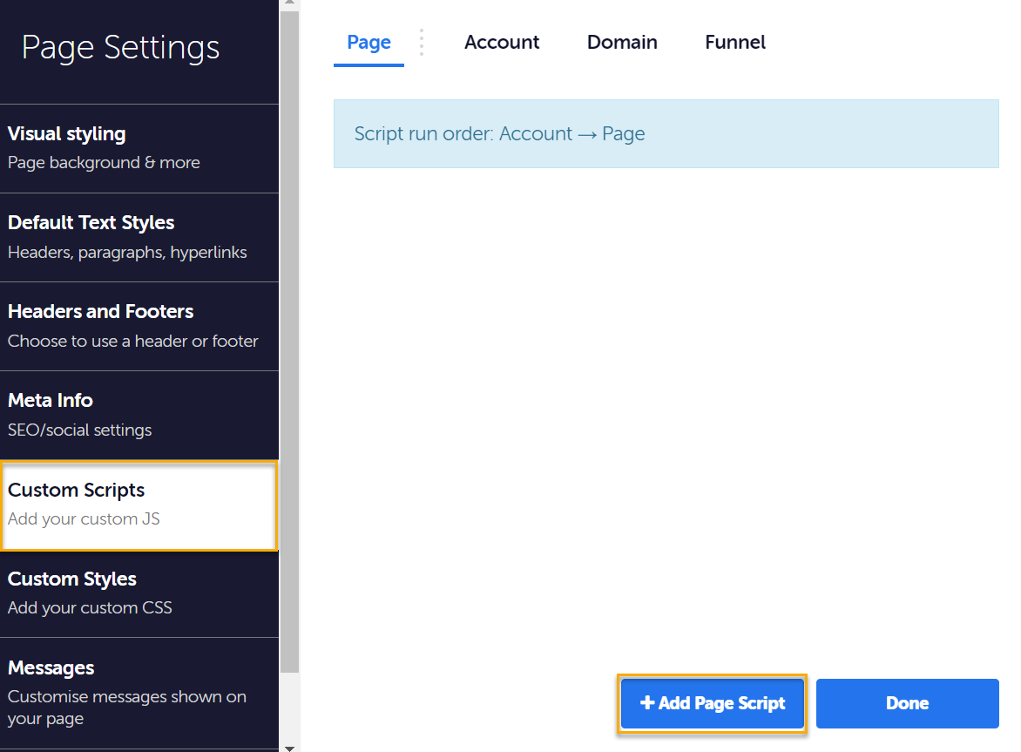The height and width of the screenshot is (752, 1021).
Task: Switch to the Page tab
Action: click(369, 43)
